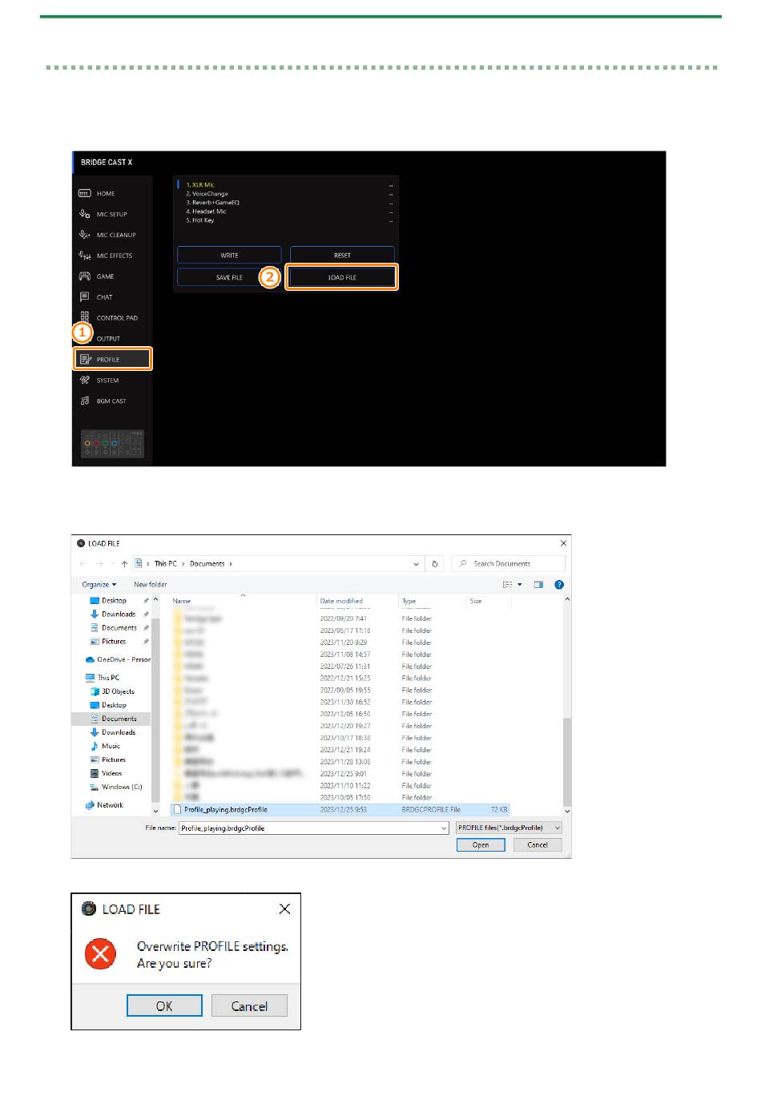This screenshot has width=761, height=1104.
Task: Click the CONTROL PAD grid icon
Action: (x=84, y=317)
